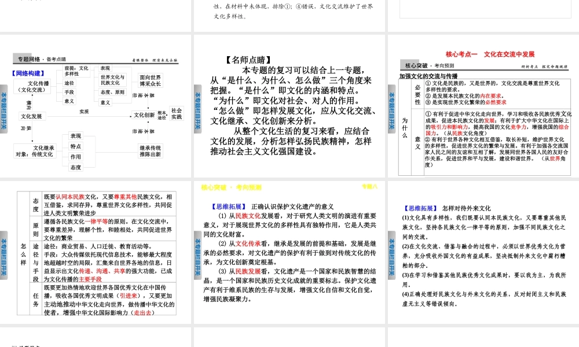Click the 特点 box in the diagram
Screen dimensions: 579x347
point(76,146)
